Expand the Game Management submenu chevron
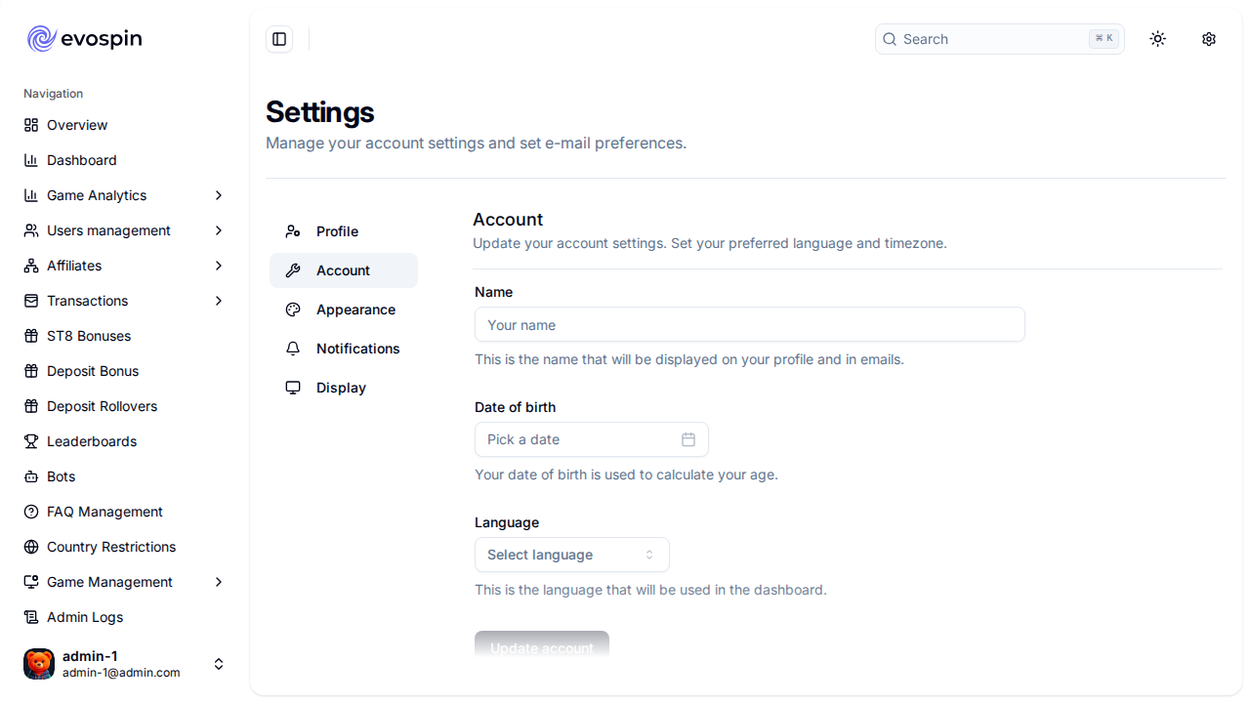 coord(219,582)
